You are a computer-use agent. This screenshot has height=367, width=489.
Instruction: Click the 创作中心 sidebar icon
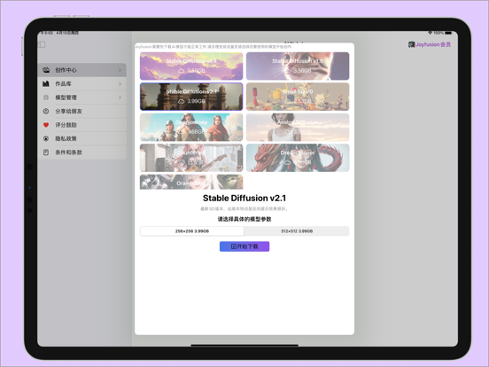point(46,70)
